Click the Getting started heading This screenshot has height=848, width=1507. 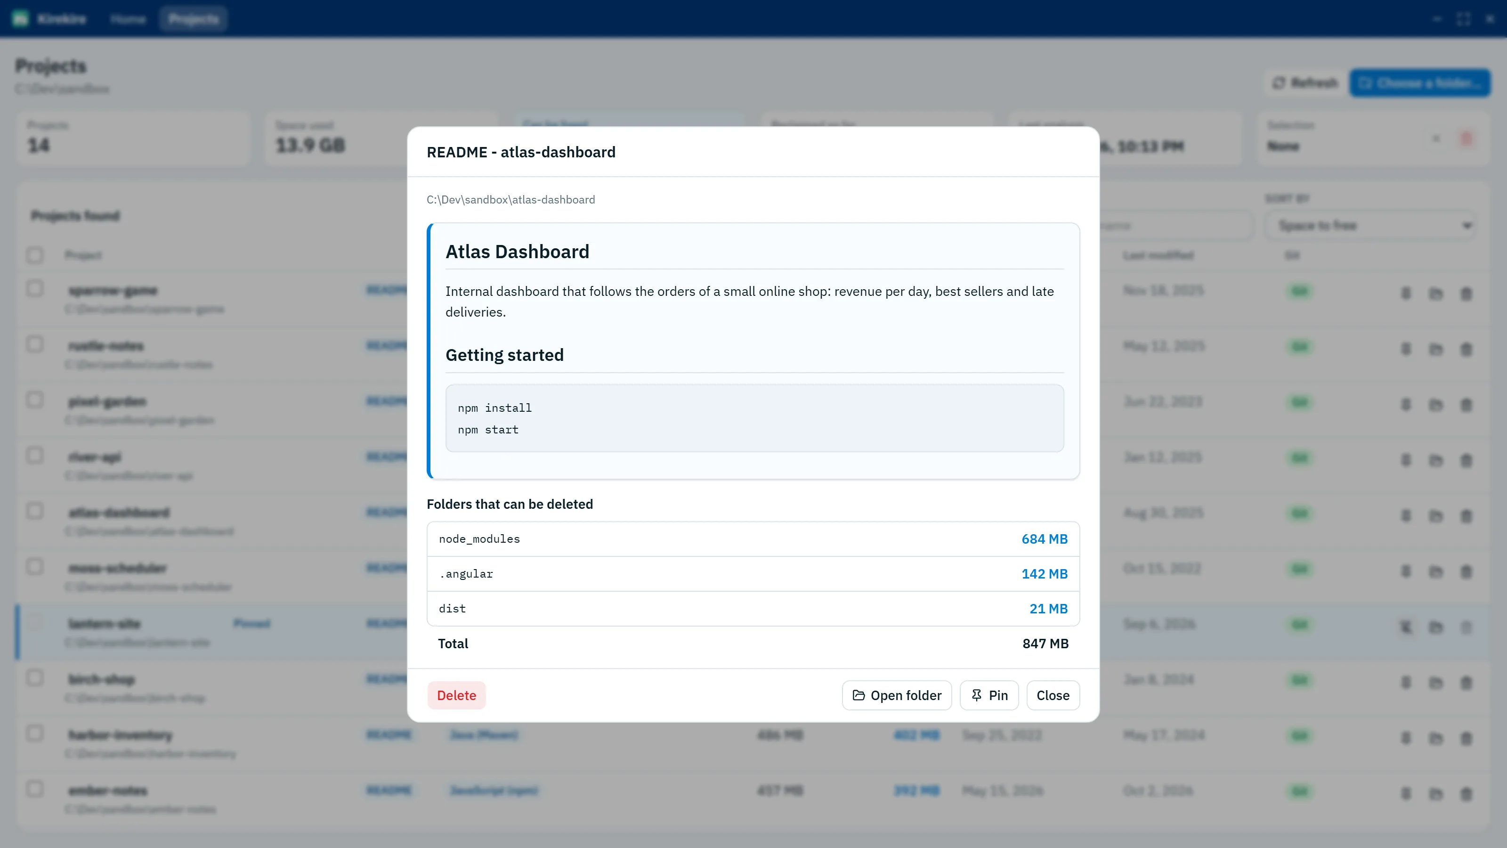coord(504,355)
